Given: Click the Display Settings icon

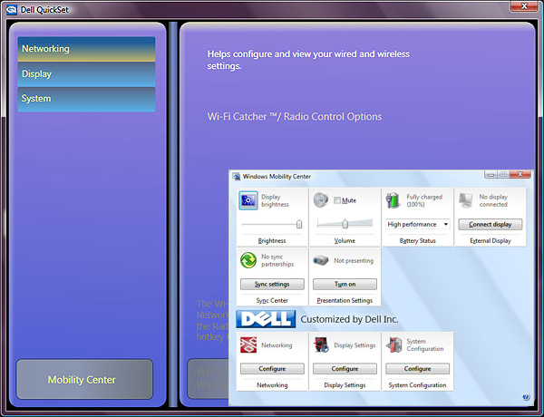Looking at the screenshot, I should click(x=321, y=344).
